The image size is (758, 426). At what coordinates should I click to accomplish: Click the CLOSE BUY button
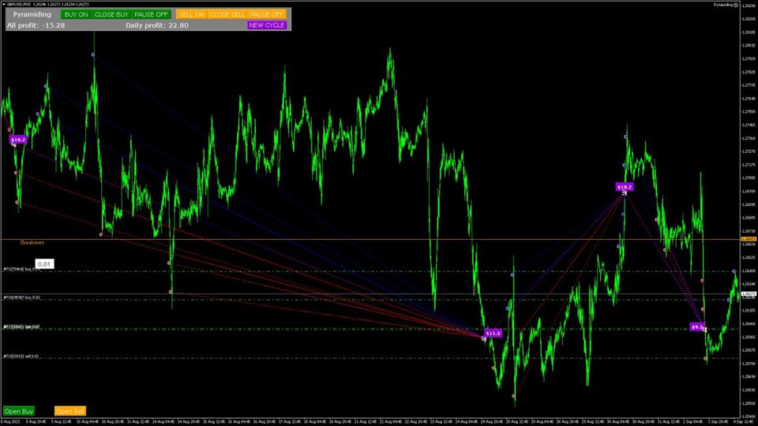pos(111,14)
